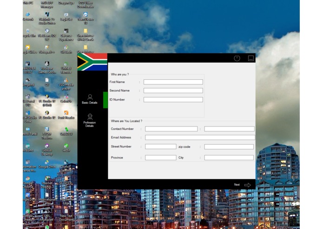Select the New Text Document file
Image resolution: width=323 pixels, height=229 pixels.
click(x=66, y=215)
